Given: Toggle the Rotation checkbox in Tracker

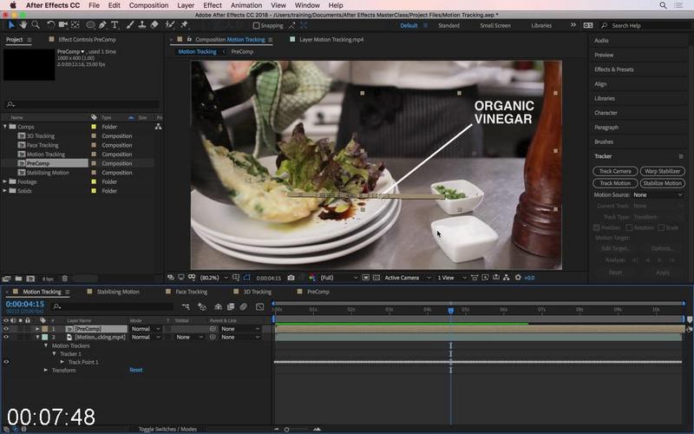Looking at the screenshot, I should pyautogui.click(x=629, y=227).
